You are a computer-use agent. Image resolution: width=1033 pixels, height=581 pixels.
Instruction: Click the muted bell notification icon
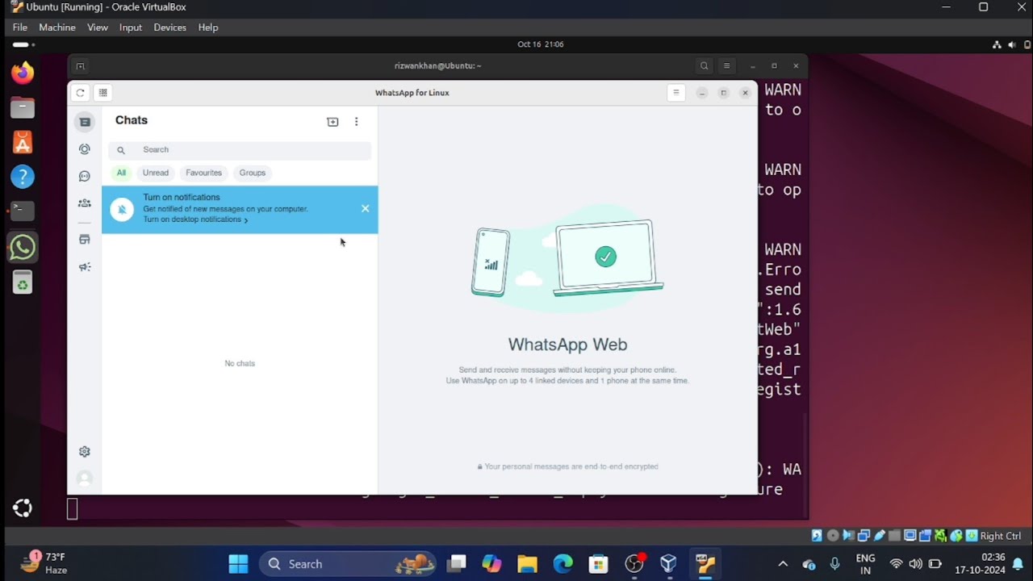pyautogui.click(x=122, y=210)
